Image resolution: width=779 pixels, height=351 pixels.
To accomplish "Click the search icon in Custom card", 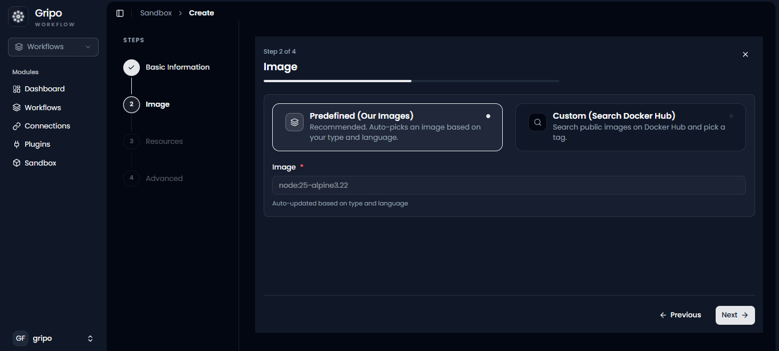I will (538, 122).
